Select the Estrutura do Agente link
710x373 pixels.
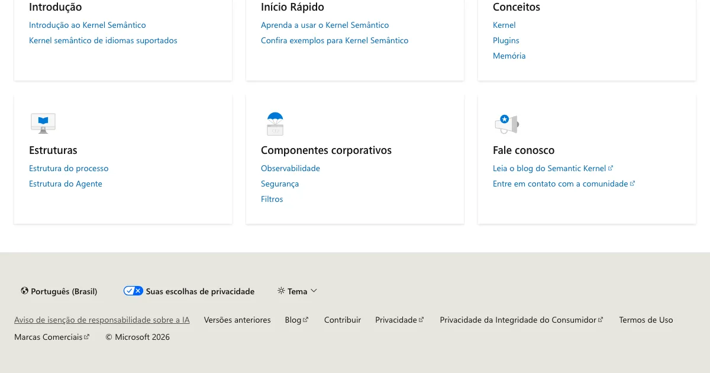tap(66, 184)
